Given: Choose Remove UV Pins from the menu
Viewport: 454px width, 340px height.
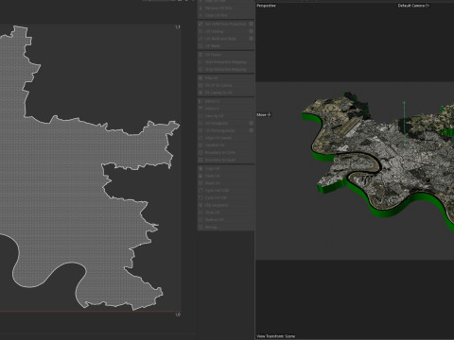Looking at the screenshot, I should [x=225, y=8].
